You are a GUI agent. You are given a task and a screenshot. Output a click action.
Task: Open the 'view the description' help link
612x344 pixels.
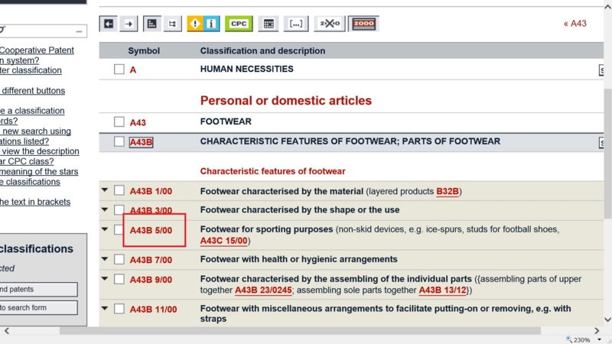[x=40, y=151]
